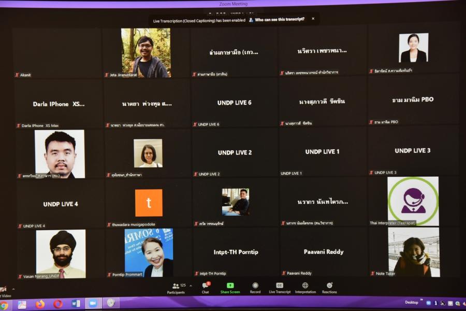Select the Zoom app in the taskbar
The width and height of the screenshot is (466, 311).
coord(93,304)
